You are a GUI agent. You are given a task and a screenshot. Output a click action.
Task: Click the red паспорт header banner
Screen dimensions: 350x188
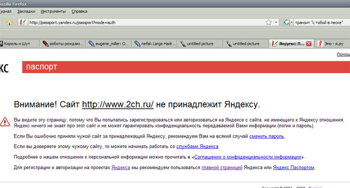tap(186, 67)
